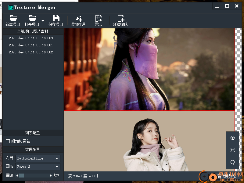The width and height of the screenshot is (244, 183).
Task: Click the fit-to-view icon
Action: (232, 150)
